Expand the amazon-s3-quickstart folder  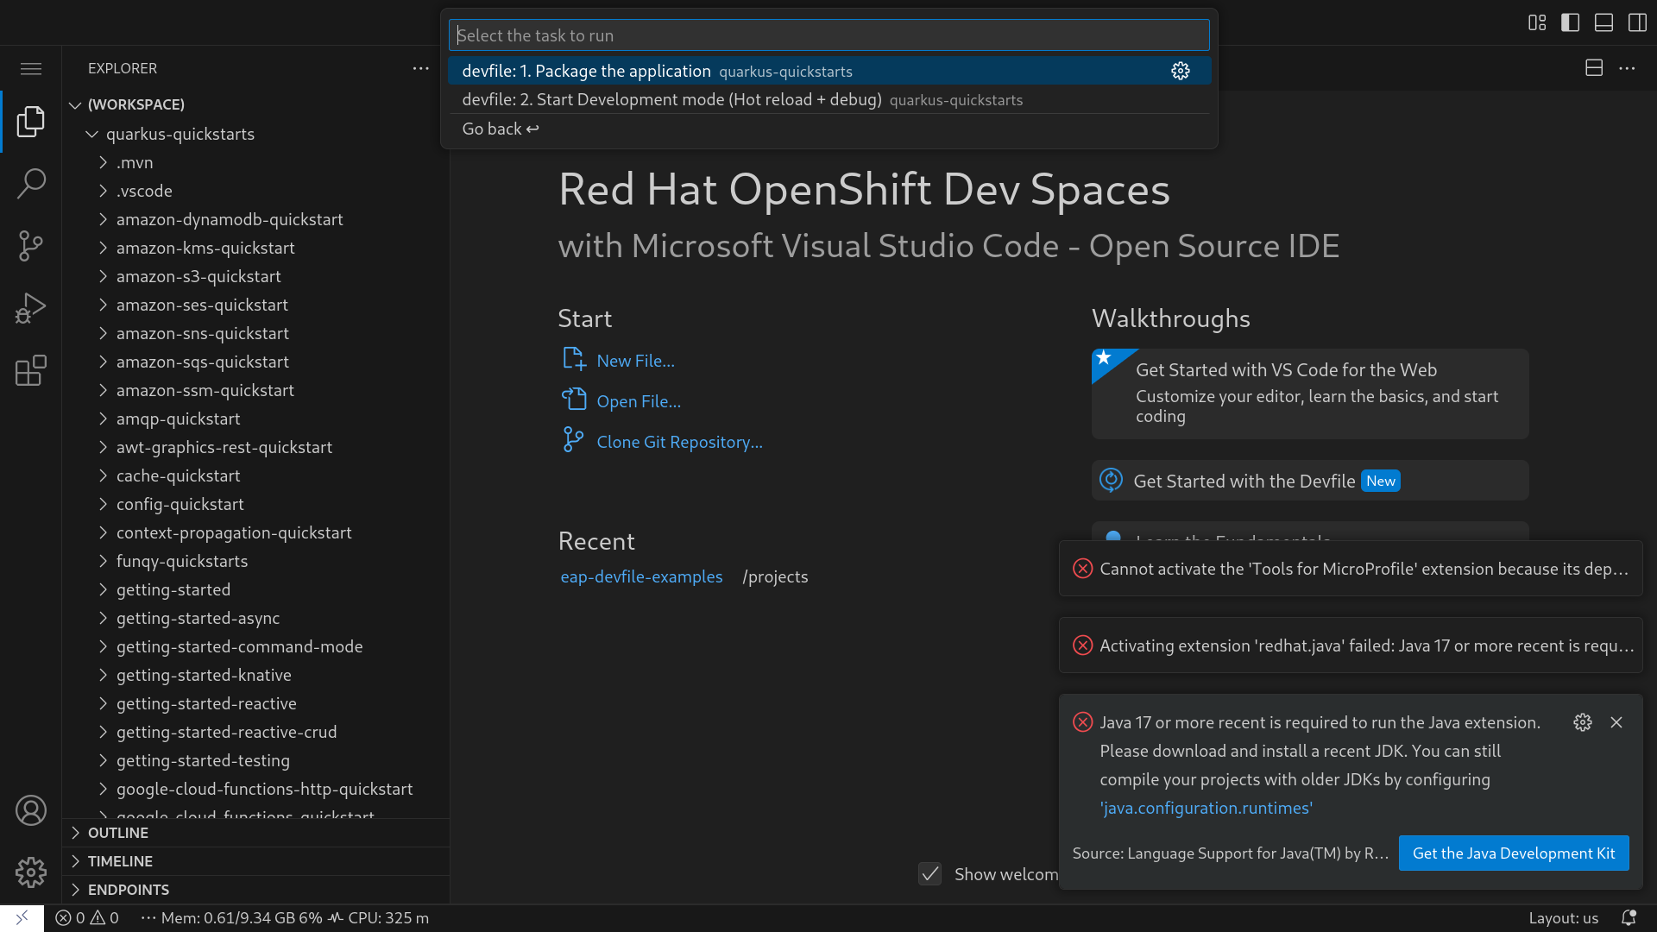(198, 276)
